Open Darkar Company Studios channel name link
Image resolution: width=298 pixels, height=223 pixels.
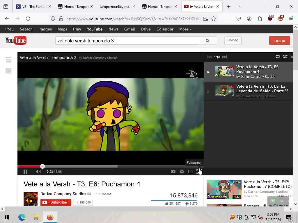[63, 194]
